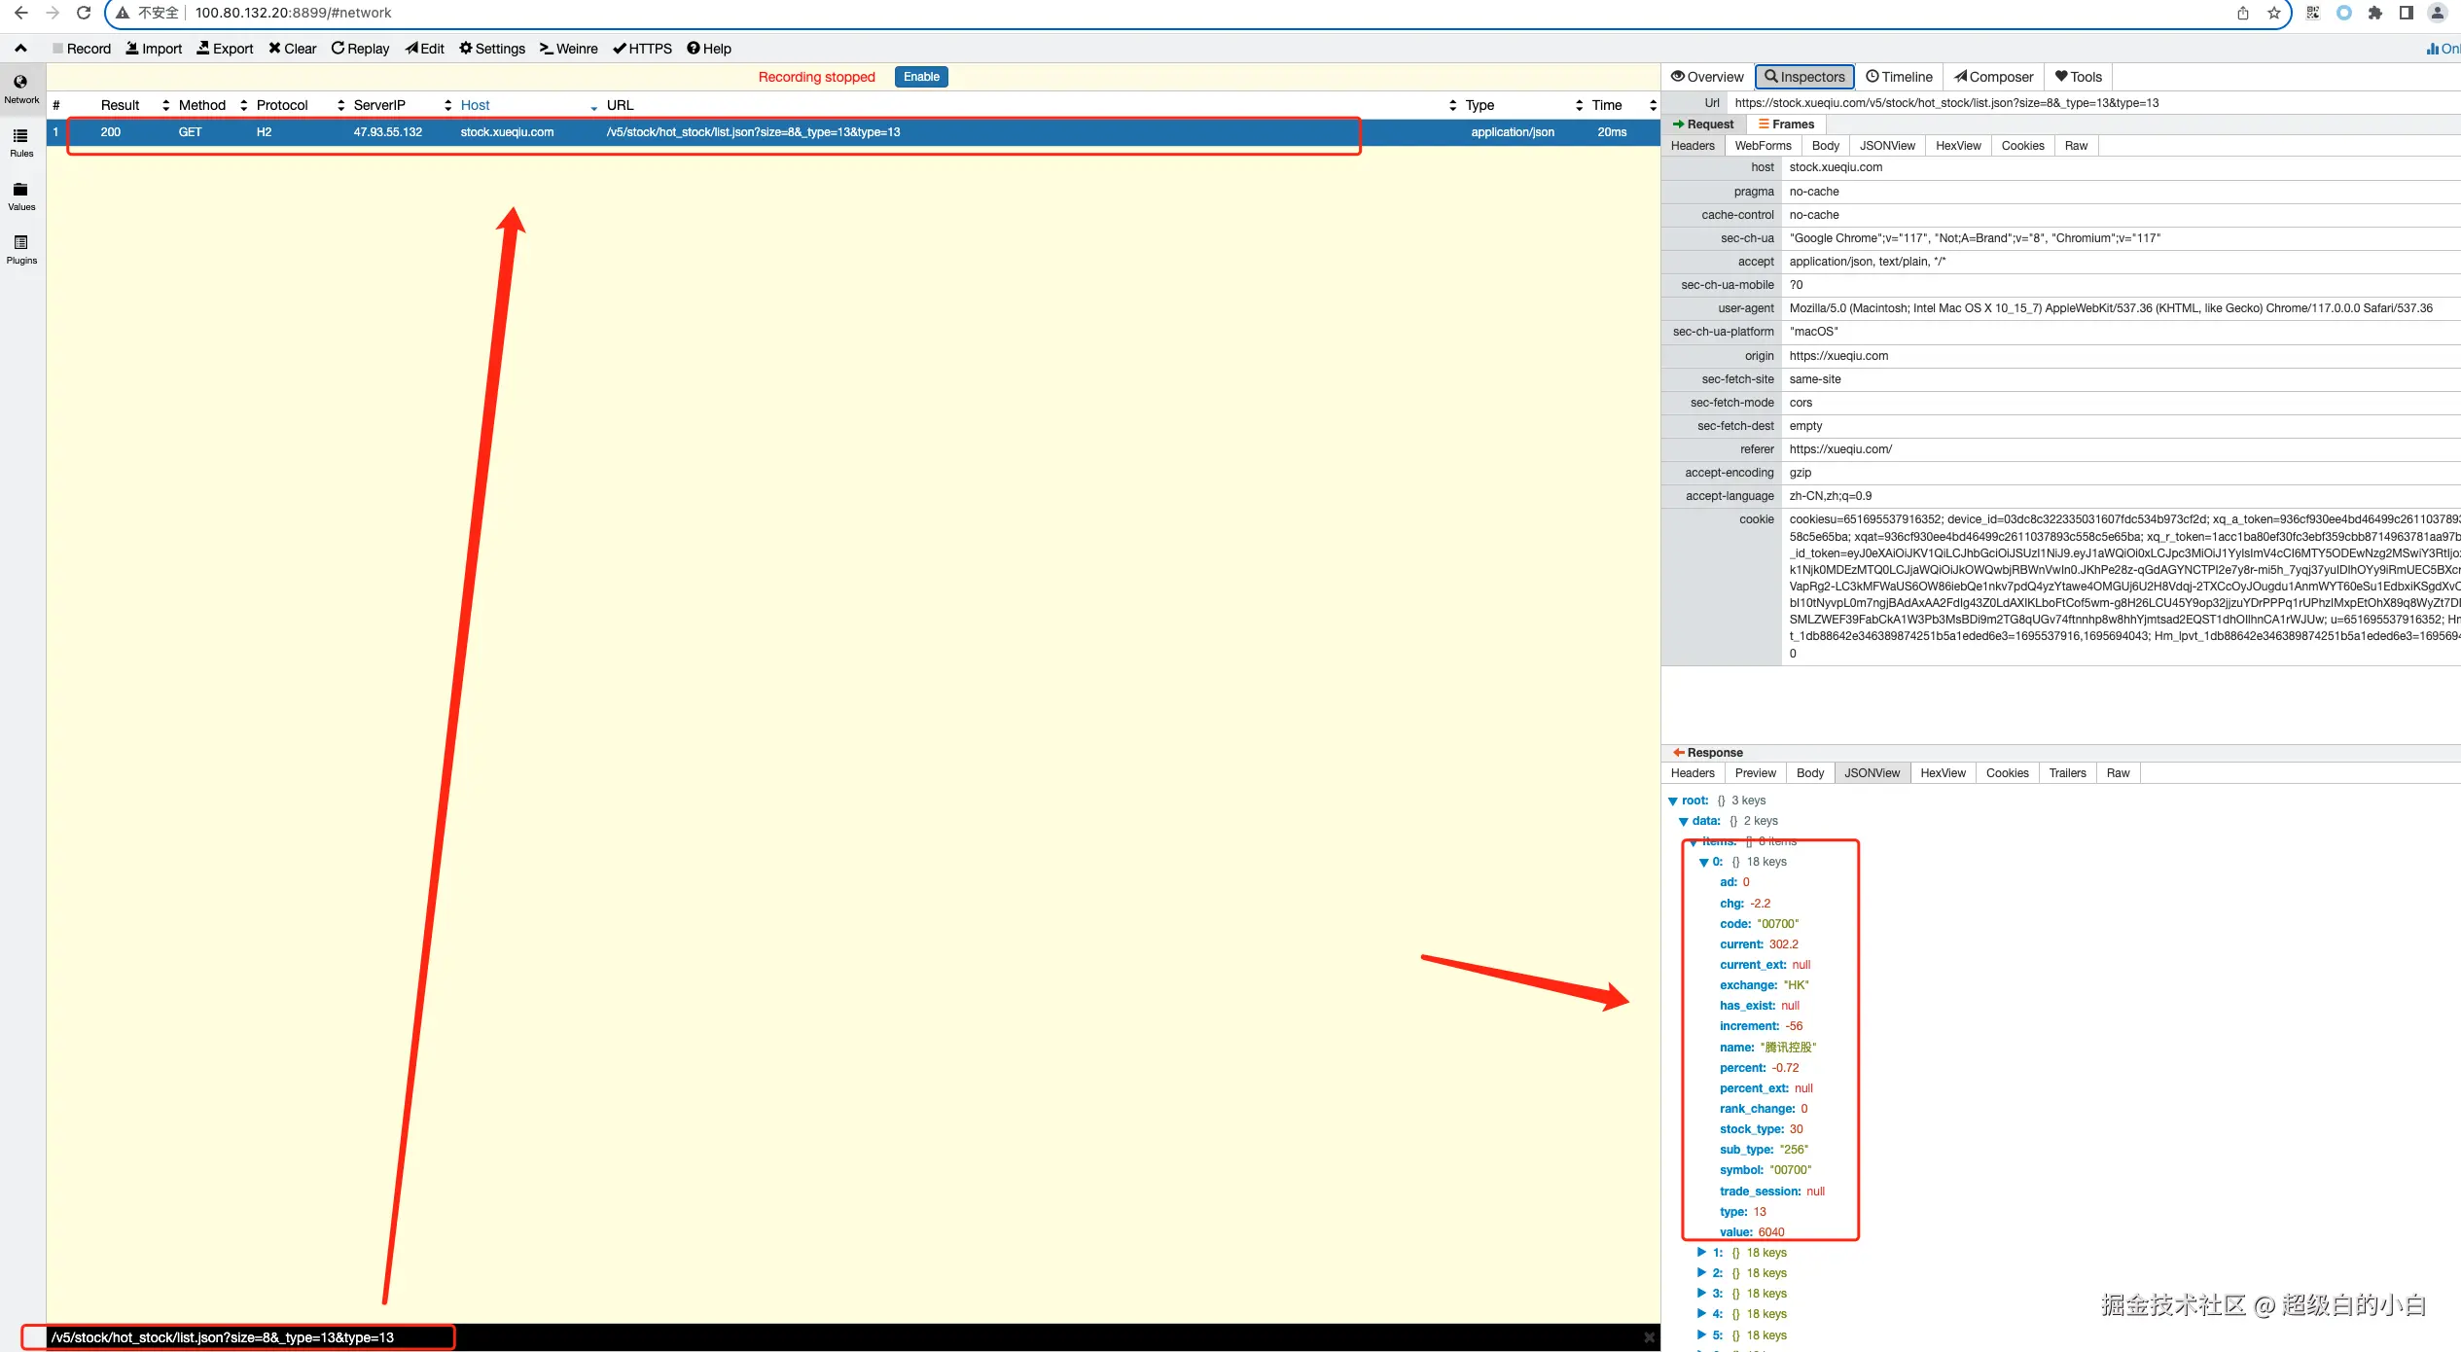This screenshot has width=2461, height=1352.
Task: Open the HTTPS capture settings
Action: click(x=642, y=49)
